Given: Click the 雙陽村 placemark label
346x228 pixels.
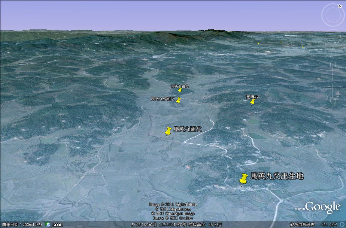Looking at the screenshot, I should (253, 97).
